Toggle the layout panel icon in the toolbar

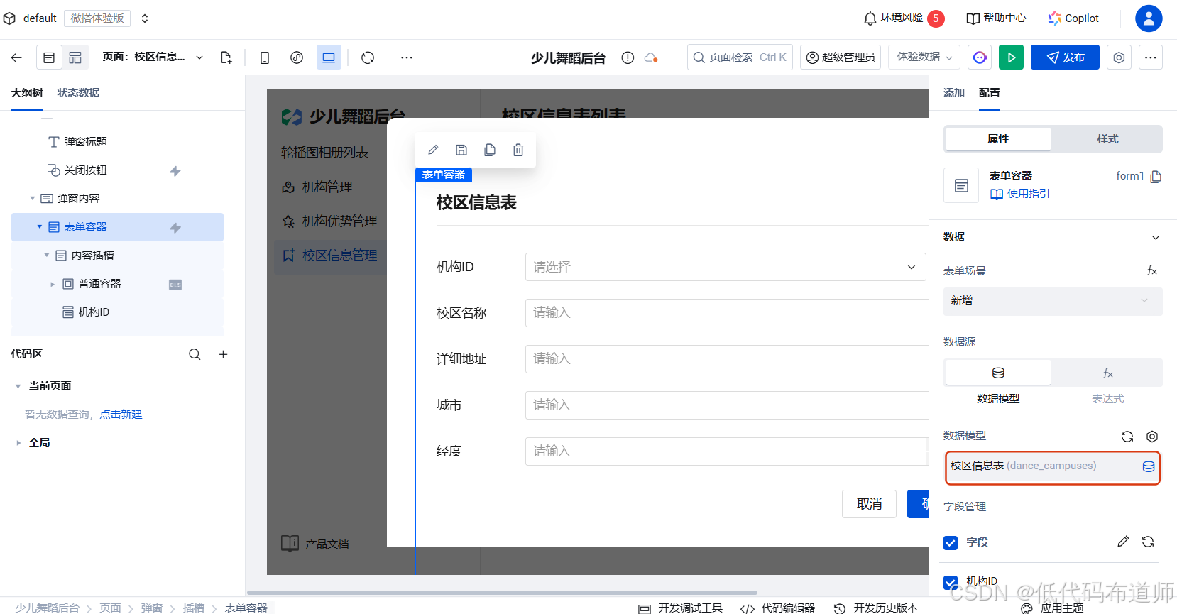[75, 57]
